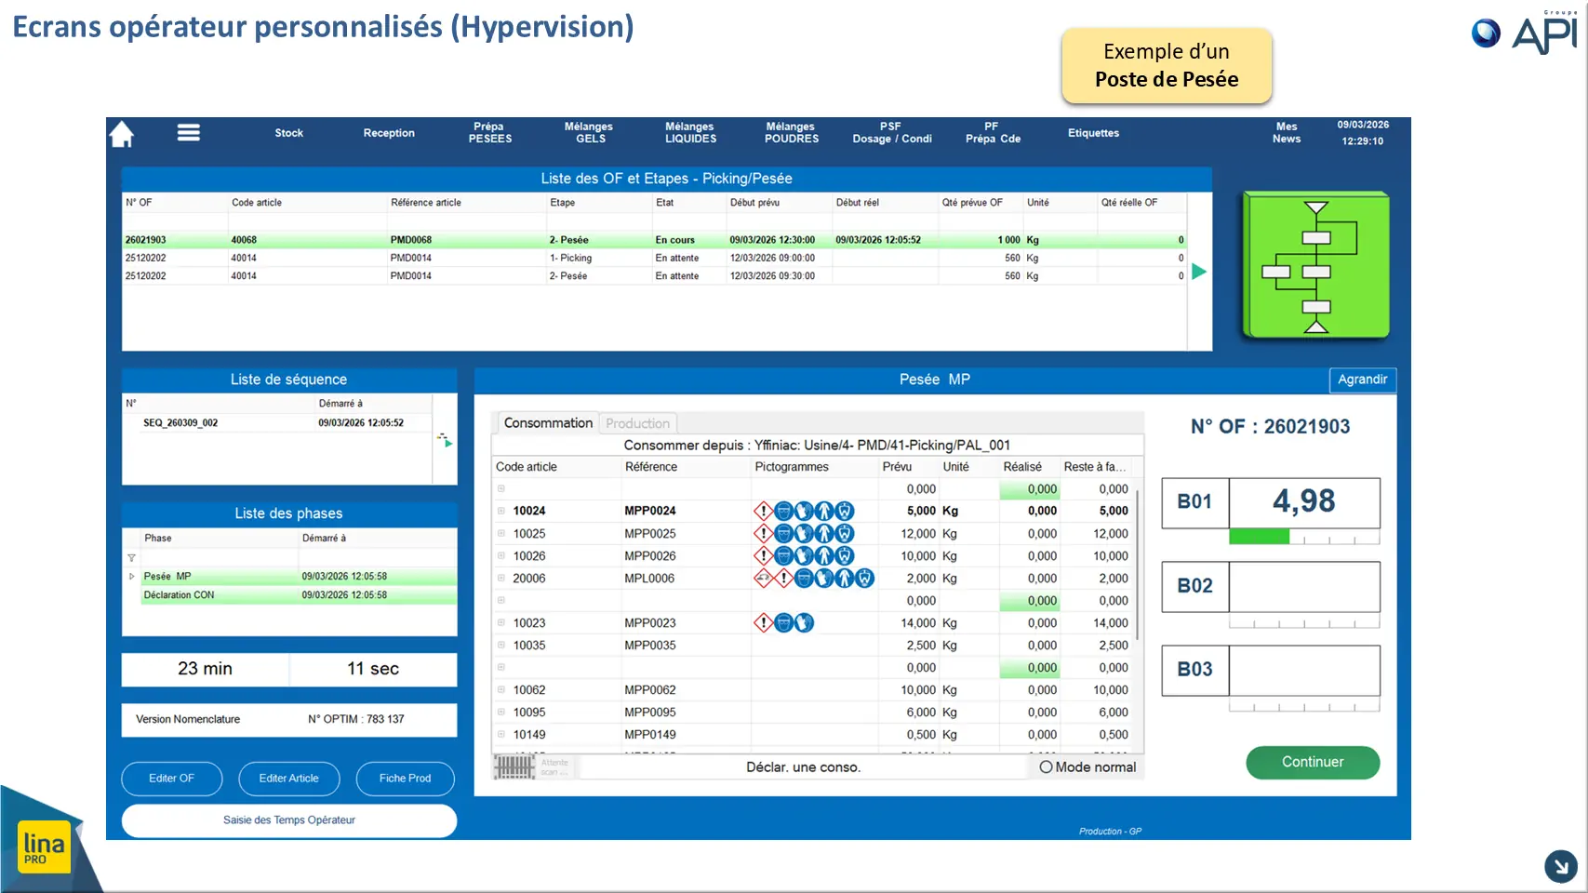Open the Mélanges GELS menu
Viewport: 1588px width, 893px height.
(589, 133)
